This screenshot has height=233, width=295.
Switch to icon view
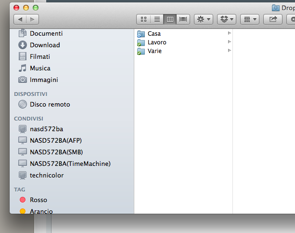point(143,19)
